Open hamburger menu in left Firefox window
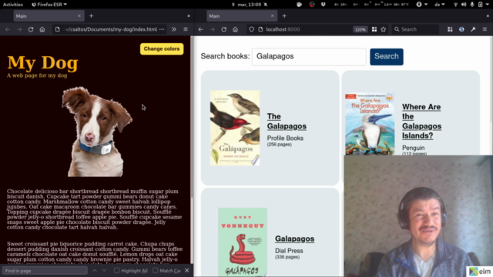This screenshot has height=277, width=493. click(x=186, y=29)
